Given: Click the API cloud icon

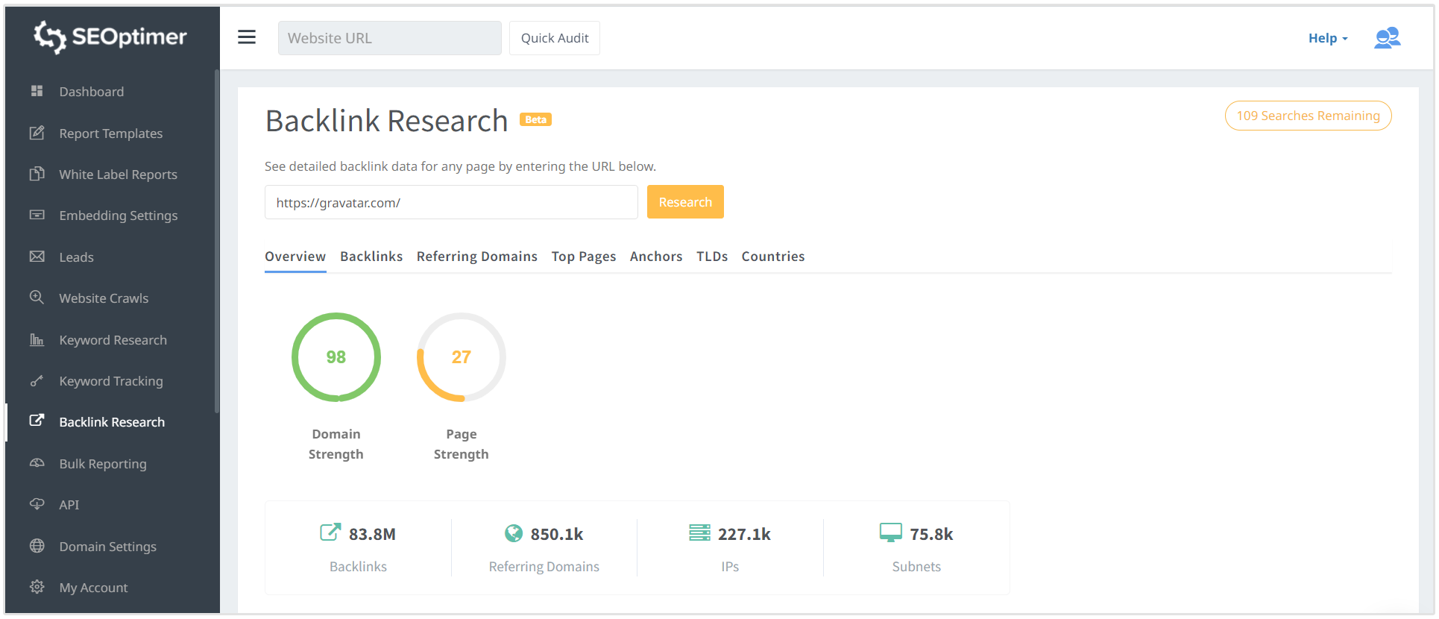Looking at the screenshot, I should 37,504.
